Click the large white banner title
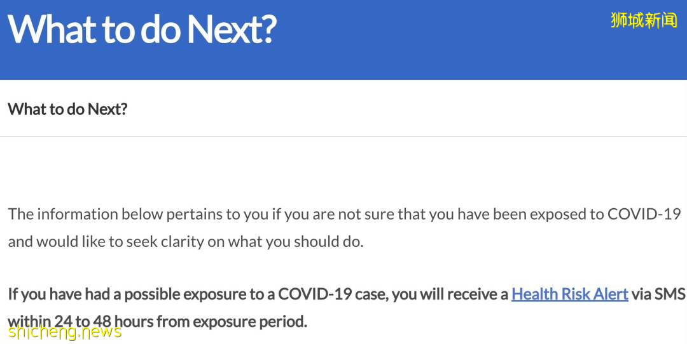Screen dimensions: 687x344 (141, 29)
